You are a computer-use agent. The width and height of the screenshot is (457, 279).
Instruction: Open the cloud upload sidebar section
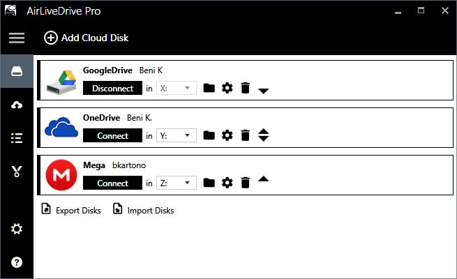pos(17,105)
